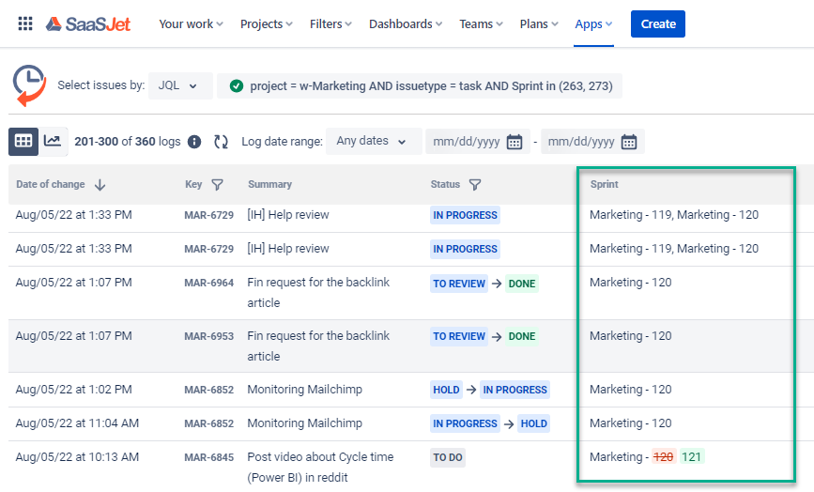The height and width of the screenshot is (492, 814).
Task: Open the Any dates range dropdown
Action: pos(373,141)
